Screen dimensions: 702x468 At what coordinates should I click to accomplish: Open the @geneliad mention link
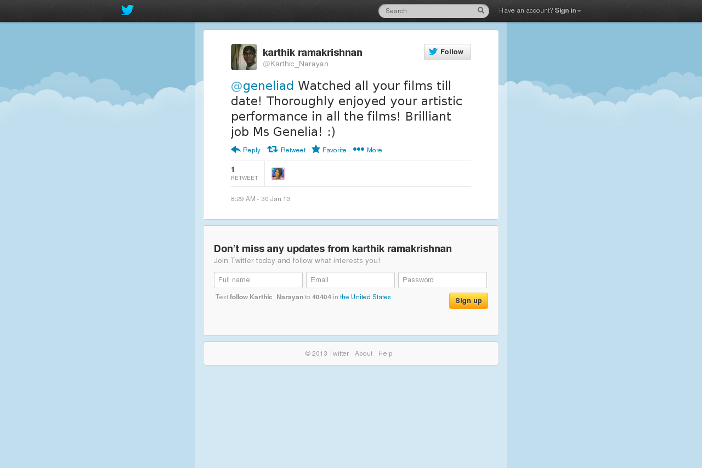tap(262, 85)
